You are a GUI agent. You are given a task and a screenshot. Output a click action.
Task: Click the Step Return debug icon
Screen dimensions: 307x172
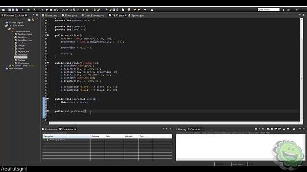click(71, 10)
